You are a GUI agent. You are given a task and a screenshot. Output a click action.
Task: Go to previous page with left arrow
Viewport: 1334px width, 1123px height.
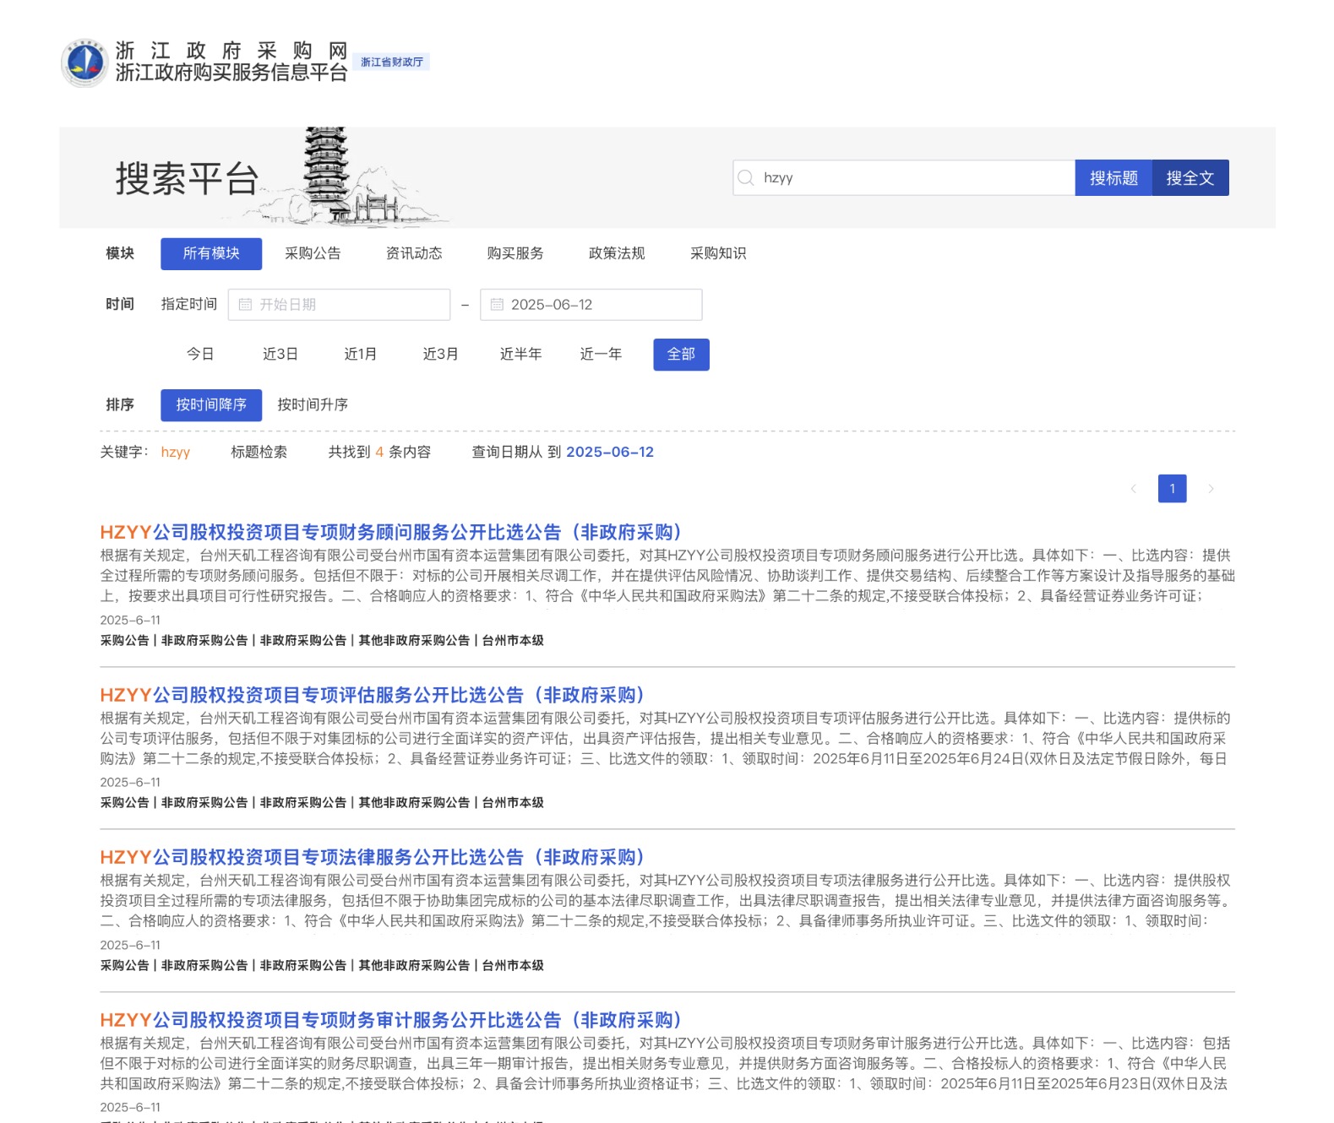coord(1133,489)
